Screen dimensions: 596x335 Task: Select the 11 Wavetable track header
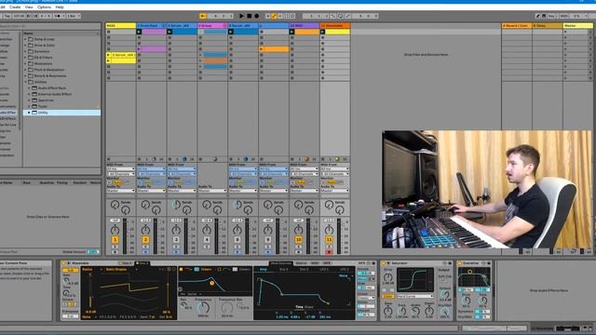click(x=335, y=25)
